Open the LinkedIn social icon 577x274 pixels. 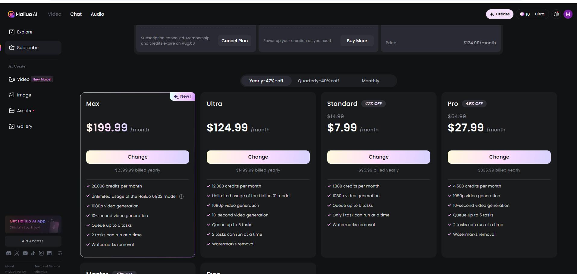pos(49,253)
